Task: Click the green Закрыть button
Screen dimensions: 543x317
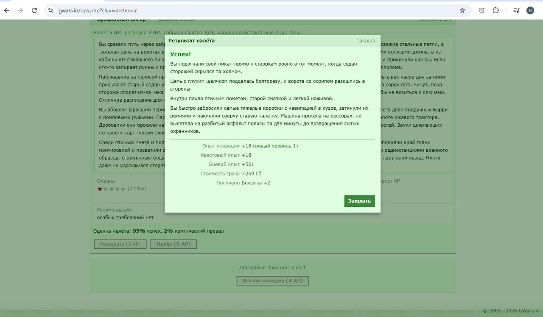Action: (359, 201)
